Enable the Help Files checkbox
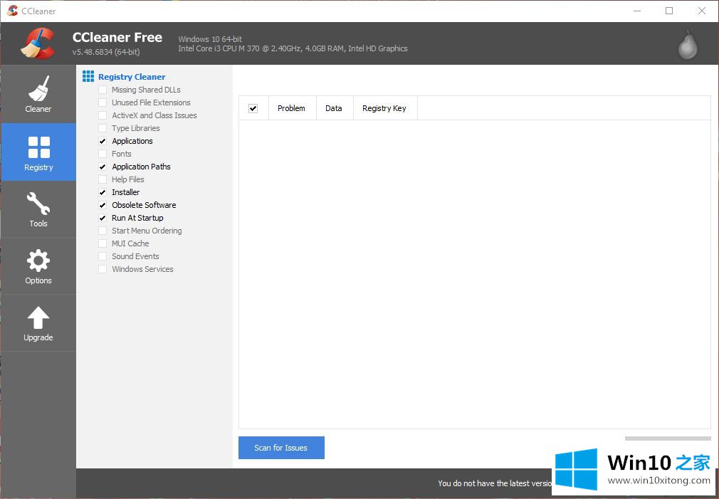The image size is (719, 499). 103,180
